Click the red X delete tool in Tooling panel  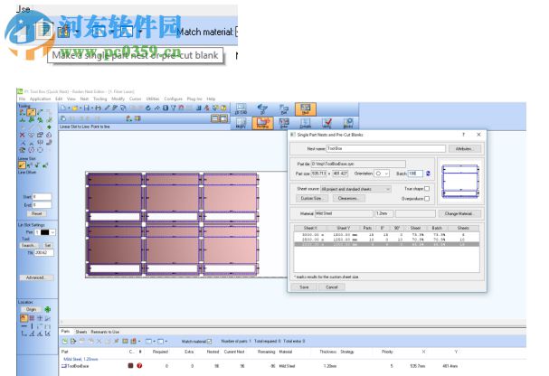(22, 135)
